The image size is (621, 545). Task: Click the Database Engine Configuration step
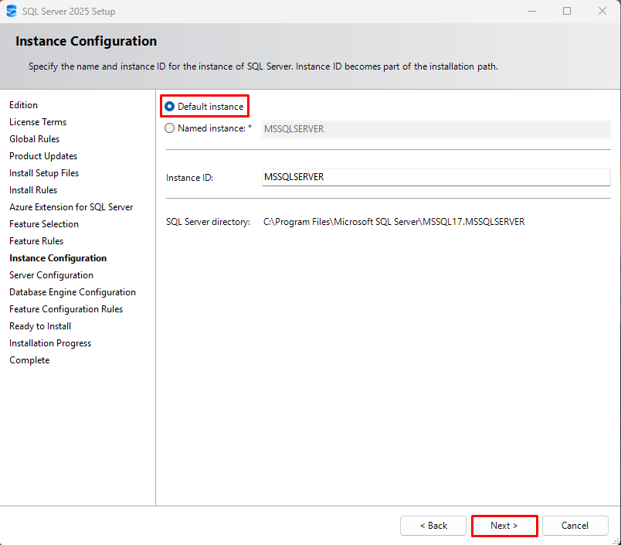73,292
